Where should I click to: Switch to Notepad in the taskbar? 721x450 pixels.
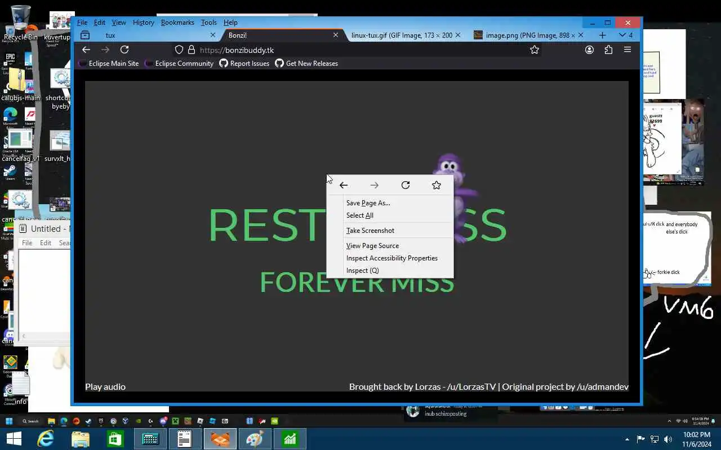pos(185,439)
